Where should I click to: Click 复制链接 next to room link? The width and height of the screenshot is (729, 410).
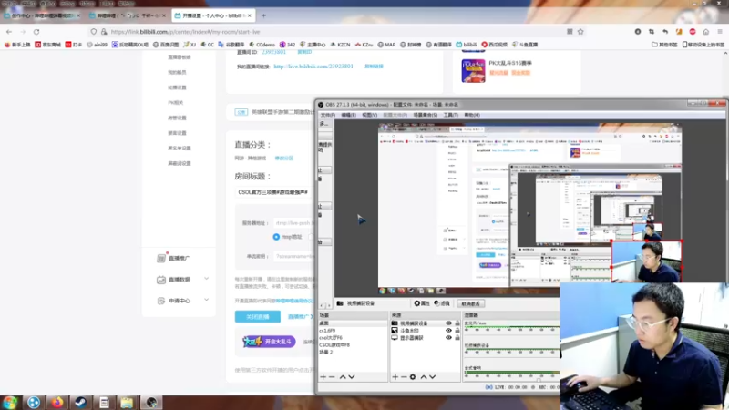coord(374,67)
